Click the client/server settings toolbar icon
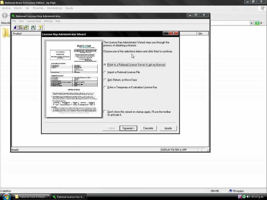Screen dimensions: 267x200 tap(33, 27)
